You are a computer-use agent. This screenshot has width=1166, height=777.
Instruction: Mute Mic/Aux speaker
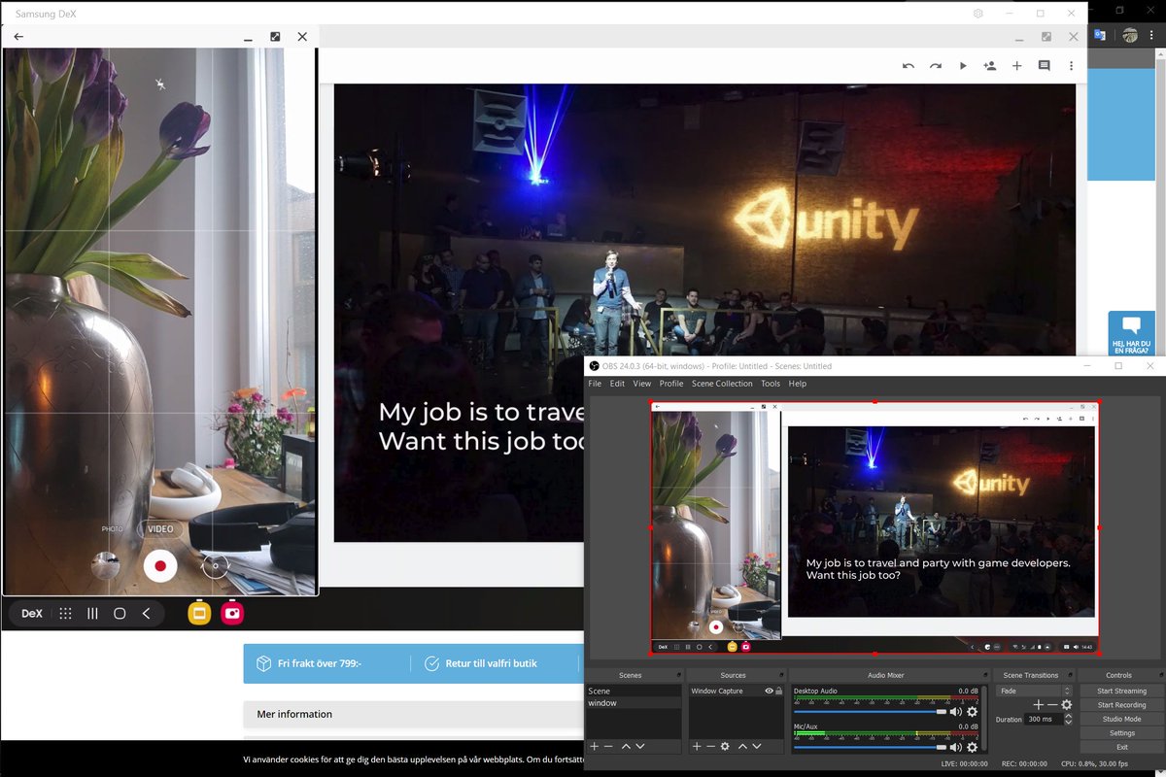(x=956, y=747)
